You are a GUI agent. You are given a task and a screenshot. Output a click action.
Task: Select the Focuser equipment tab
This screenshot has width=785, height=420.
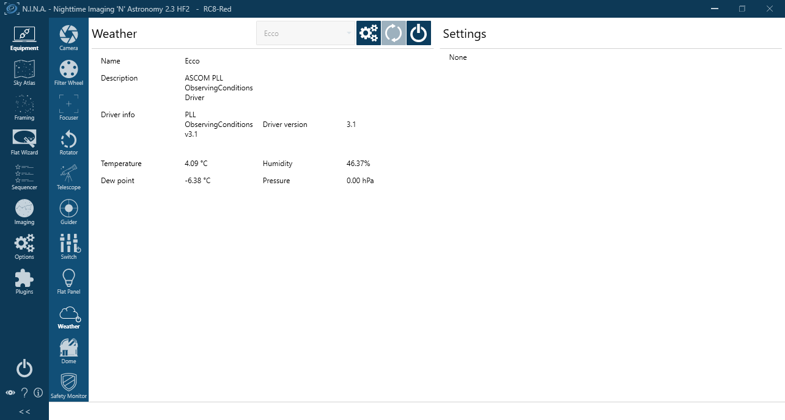[68, 108]
